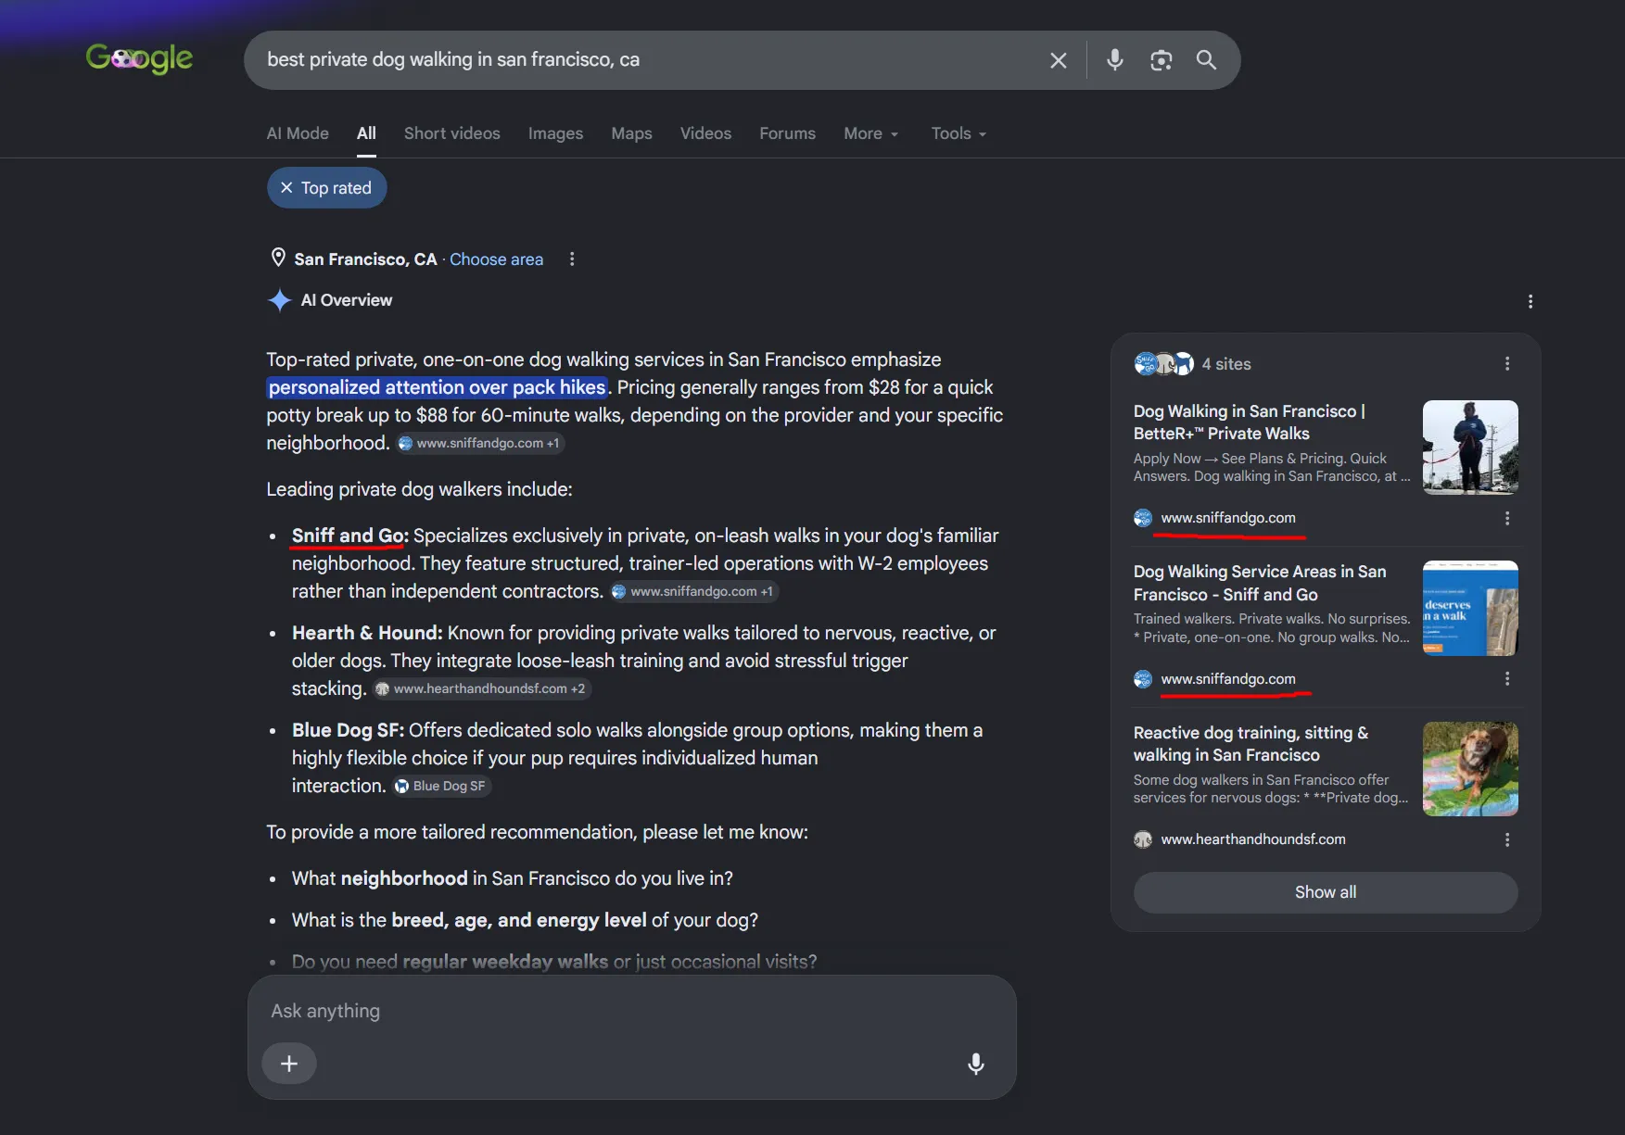
Task: Switch to the Images tab
Action: pyautogui.click(x=555, y=133)
